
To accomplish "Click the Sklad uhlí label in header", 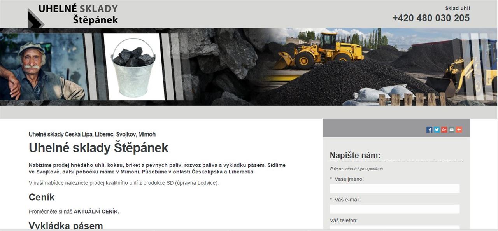I will [458, 8].
